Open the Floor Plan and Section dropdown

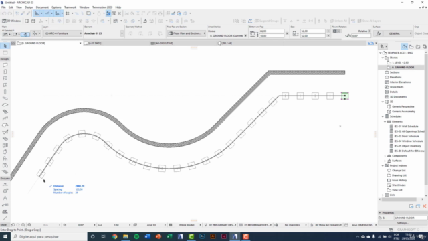tap(187, 33)
